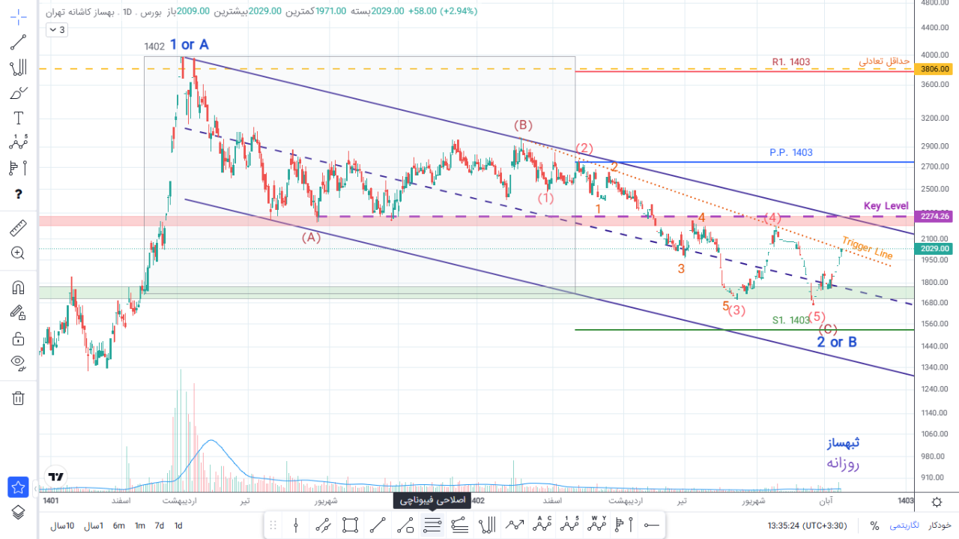This screenshot has width=959, height=539.
Task: Activate the zoom-in magnifier tool
Action: (x=18, y=253)
